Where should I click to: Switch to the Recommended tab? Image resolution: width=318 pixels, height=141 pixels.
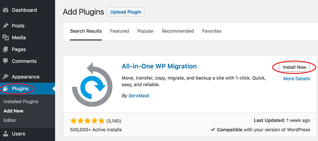click(x=178, y=31)
